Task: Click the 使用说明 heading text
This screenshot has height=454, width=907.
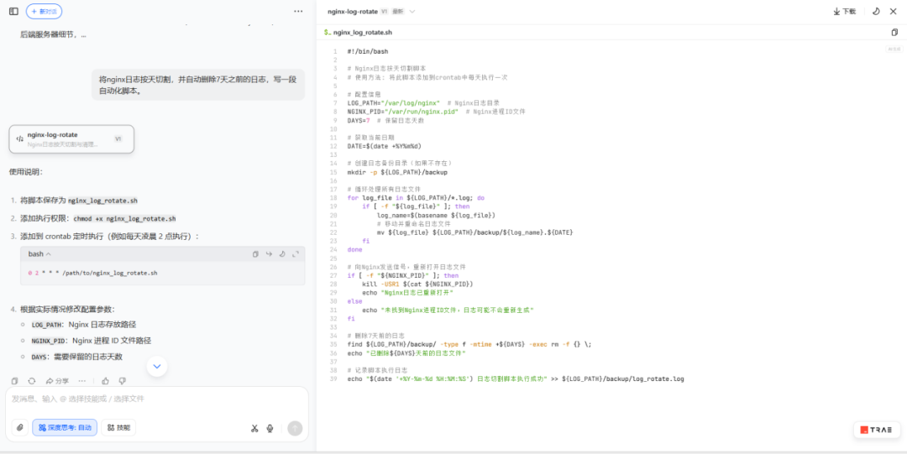Action: coord(25,172)
